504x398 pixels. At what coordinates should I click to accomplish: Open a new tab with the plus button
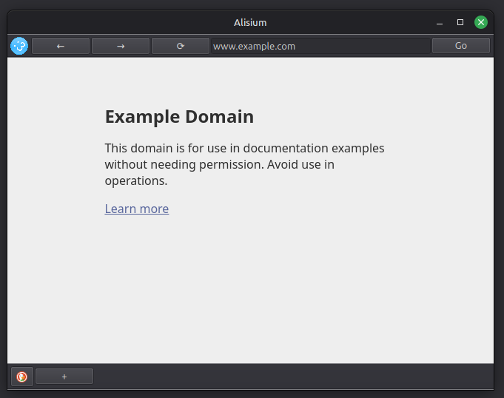(x=64, y=377)
